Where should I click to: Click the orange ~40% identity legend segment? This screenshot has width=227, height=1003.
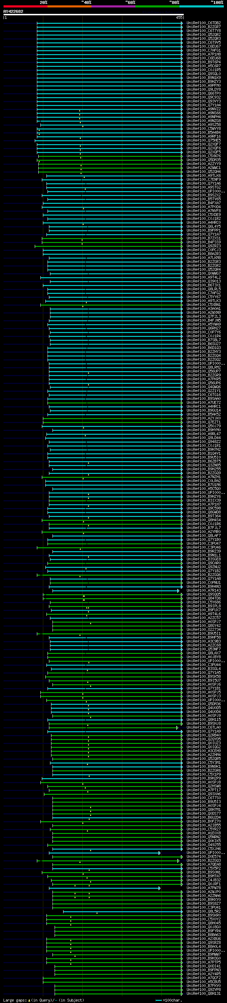click(x=70, y=6)
